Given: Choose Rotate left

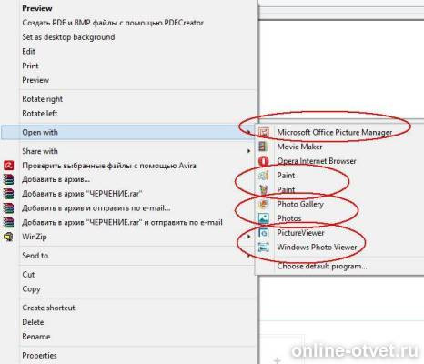Looking at the screenshot, I should [x=39, y=114].
